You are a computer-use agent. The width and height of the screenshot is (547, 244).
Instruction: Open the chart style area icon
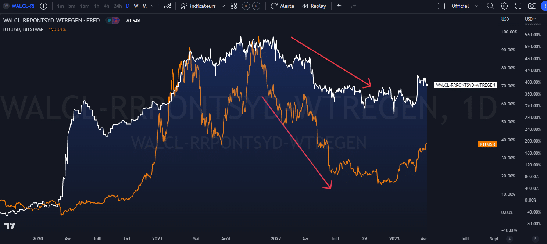click(x=167, y=6)
